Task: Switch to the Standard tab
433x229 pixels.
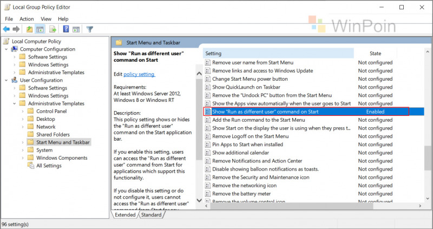Action: pyautogui.click(x=152, y=214)
